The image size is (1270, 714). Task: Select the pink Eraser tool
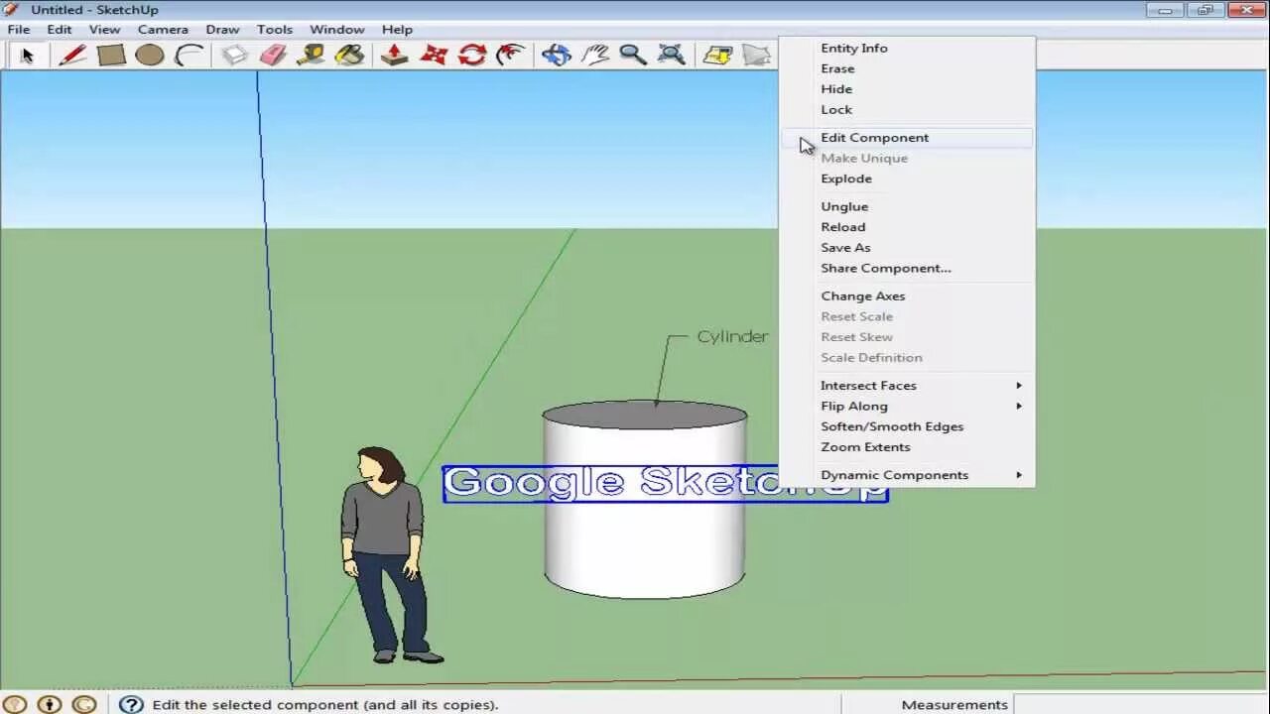(x=273, y=56)
